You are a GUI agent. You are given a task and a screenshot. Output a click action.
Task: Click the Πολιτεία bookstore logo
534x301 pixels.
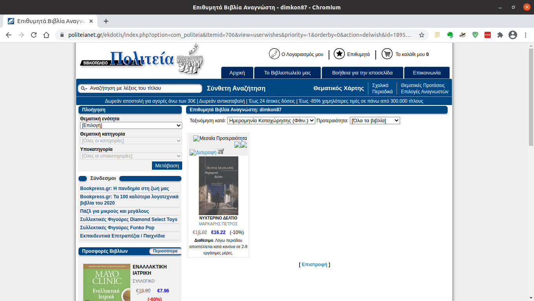pos(141,59)
